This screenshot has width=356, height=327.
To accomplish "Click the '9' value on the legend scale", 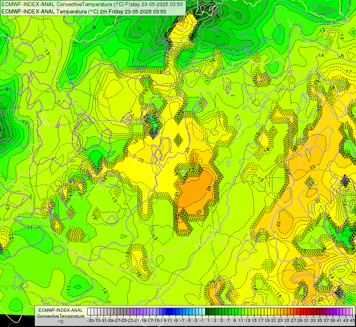I will pyautogui.click(x=235, y=320).
